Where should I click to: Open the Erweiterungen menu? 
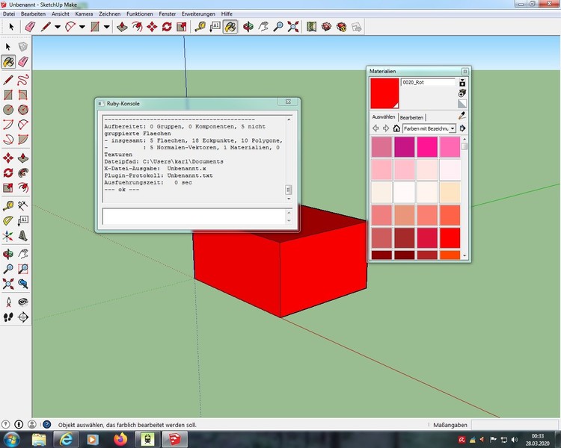coord(198,14)
